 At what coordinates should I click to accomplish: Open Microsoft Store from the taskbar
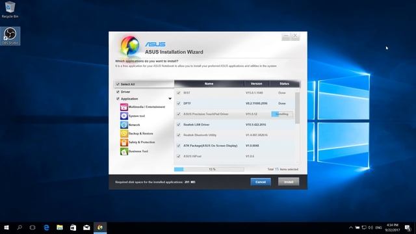click(73, 227)
